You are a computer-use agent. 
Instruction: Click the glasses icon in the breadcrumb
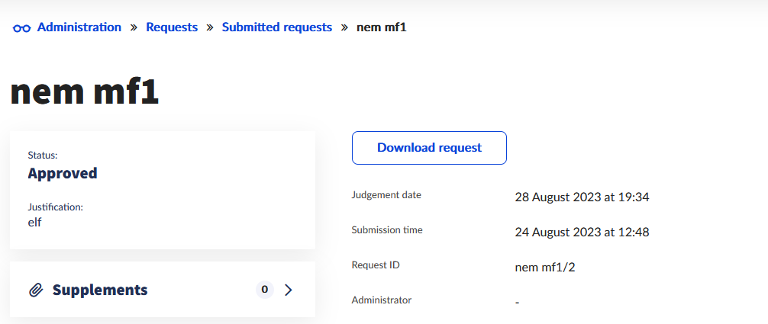pos(21,28)
